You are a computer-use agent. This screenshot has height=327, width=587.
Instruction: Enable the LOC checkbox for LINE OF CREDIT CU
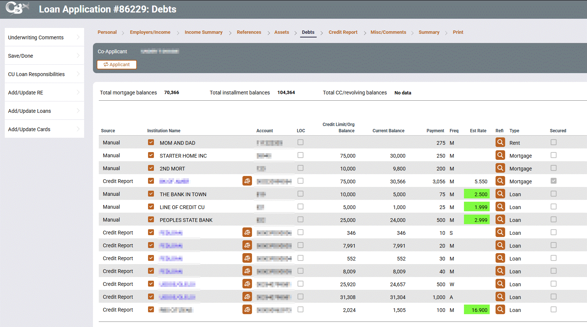pyautogui.click(x=300, y=206)
